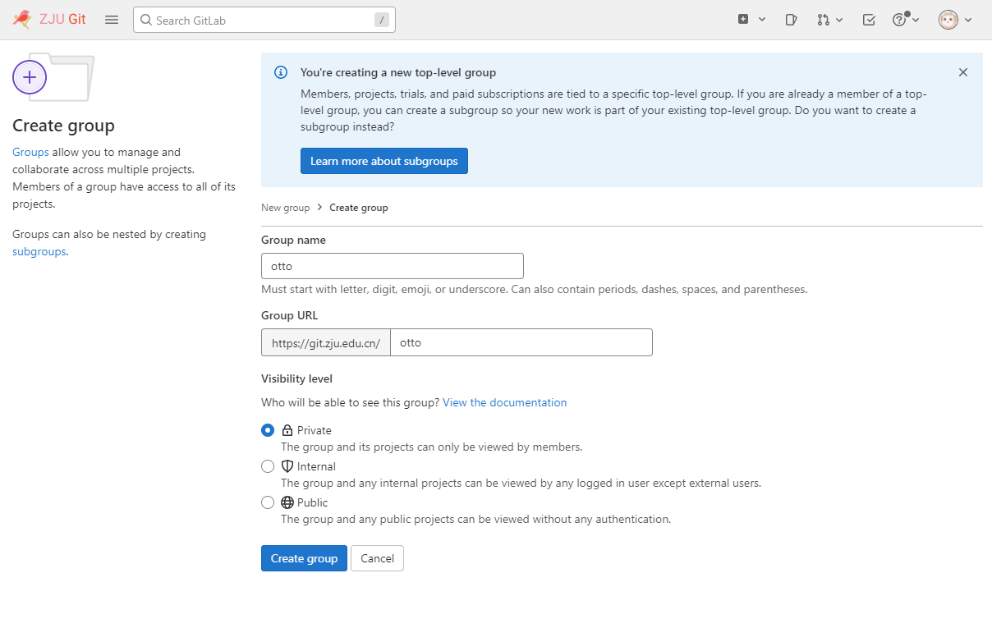Image resolution: width=992 pixels, height=619 pixels.
Task: Open the hamburger navigation menu
Action: click(x=112, y=20)
